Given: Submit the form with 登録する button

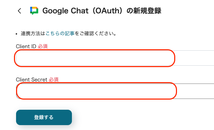Looking at the screenshot, I should point(44,117).
